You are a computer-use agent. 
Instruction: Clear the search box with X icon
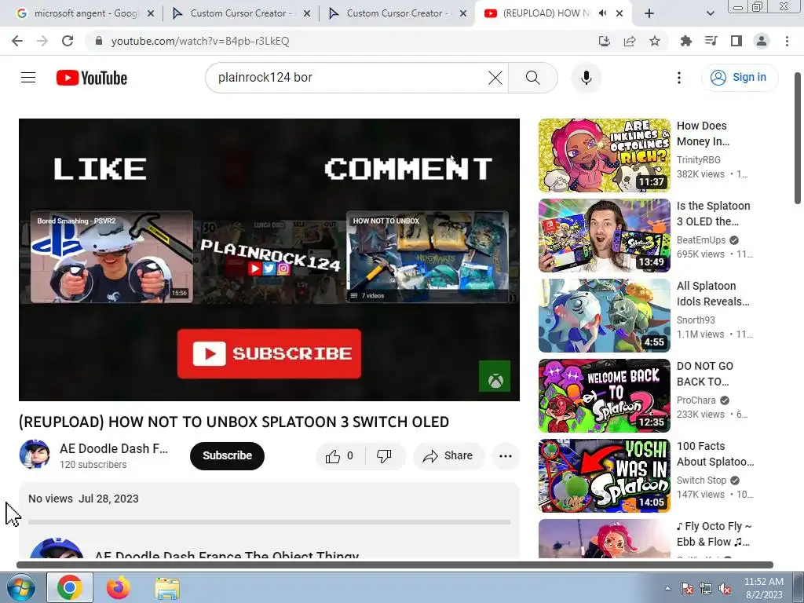[495, 78]
